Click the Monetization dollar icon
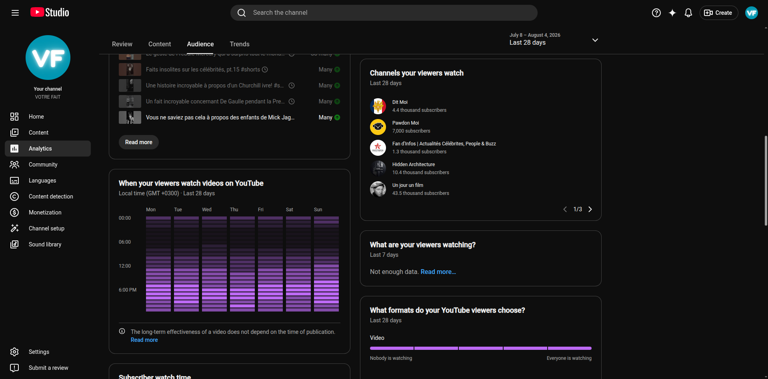This screenshot has height=379, width=768. tap(14, 212)
